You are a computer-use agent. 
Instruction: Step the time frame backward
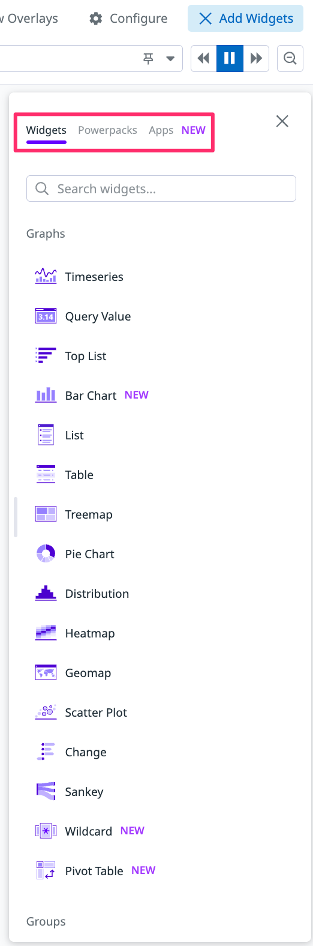tap(204, 58)
